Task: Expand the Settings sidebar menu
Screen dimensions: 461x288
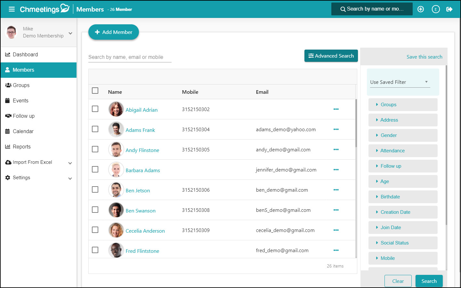Action: pyautogui.click(x=38, y=178)
